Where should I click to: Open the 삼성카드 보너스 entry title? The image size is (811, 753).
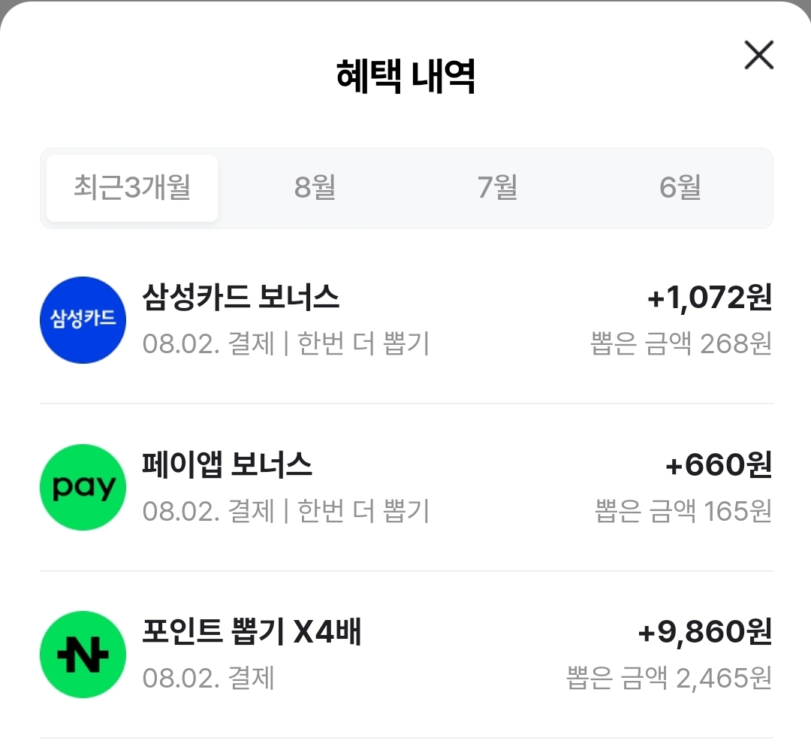240,298
